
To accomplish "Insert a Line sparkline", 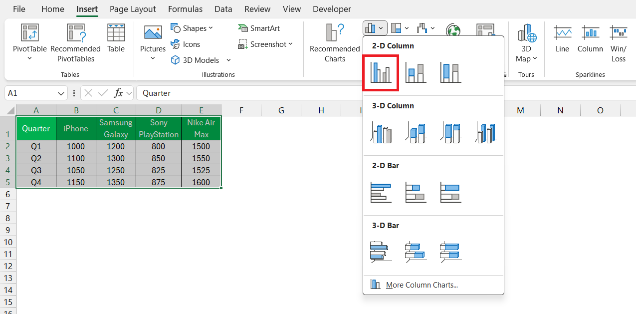I will tap(562, 38).
